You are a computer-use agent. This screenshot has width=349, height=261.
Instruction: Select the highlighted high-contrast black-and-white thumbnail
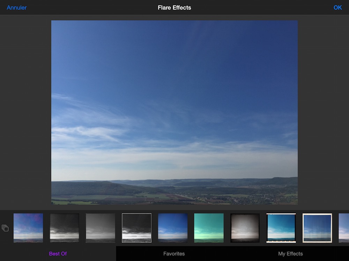[136, 228]
